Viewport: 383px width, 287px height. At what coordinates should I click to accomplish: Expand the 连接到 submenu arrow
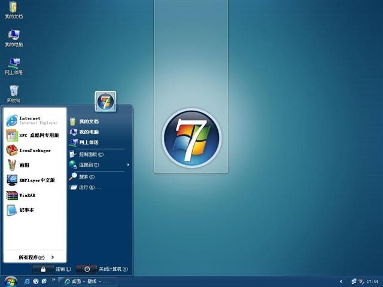coord(128,165)
